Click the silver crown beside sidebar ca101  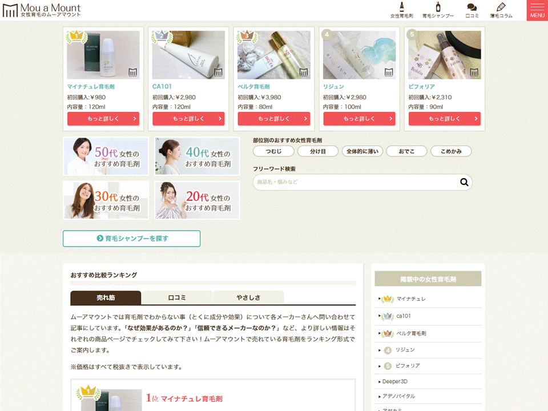[x=387, y=316]
